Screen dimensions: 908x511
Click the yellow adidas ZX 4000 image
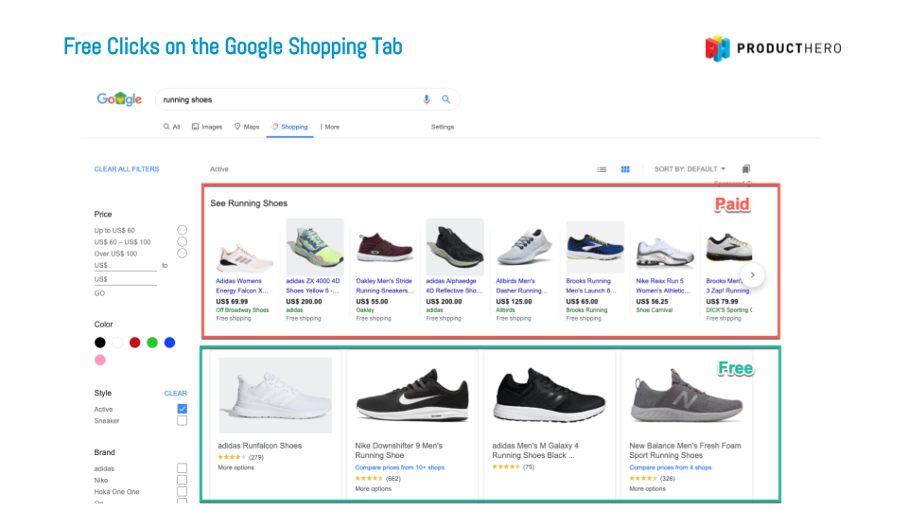(x=315, y=246)
